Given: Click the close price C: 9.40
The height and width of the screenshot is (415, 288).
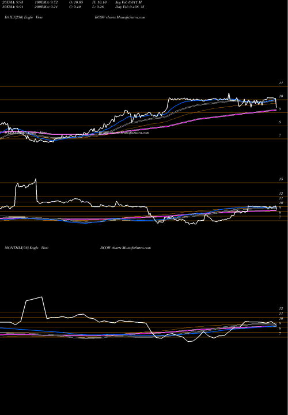Looking at the screenshot, I should pos(74,7).
